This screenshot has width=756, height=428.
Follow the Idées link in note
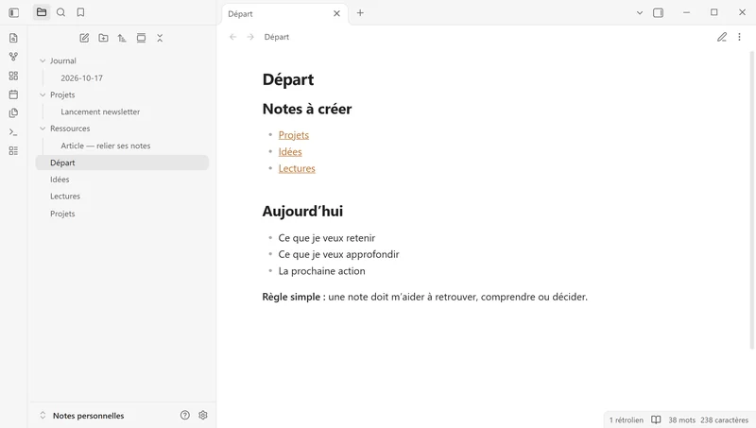tap(290, 152)
